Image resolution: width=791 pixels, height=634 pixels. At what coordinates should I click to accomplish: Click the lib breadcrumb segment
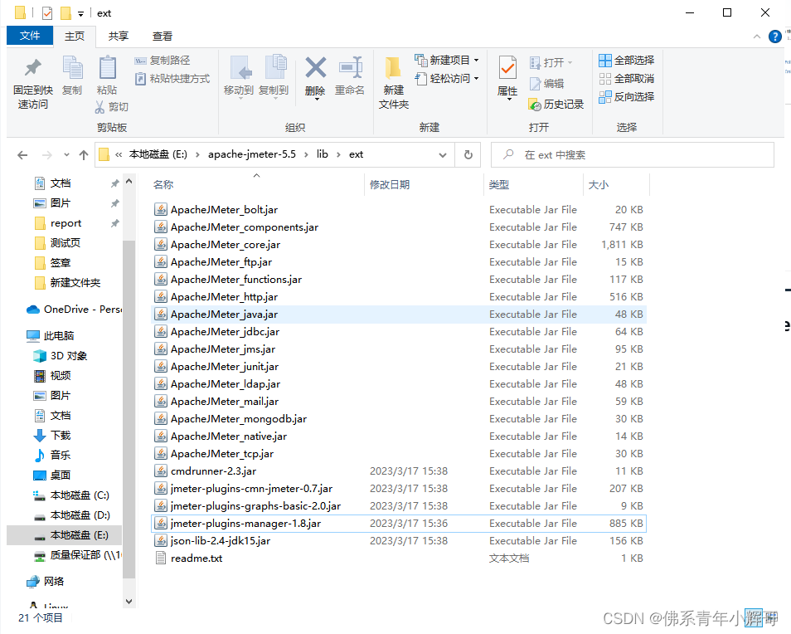(322, 154)
